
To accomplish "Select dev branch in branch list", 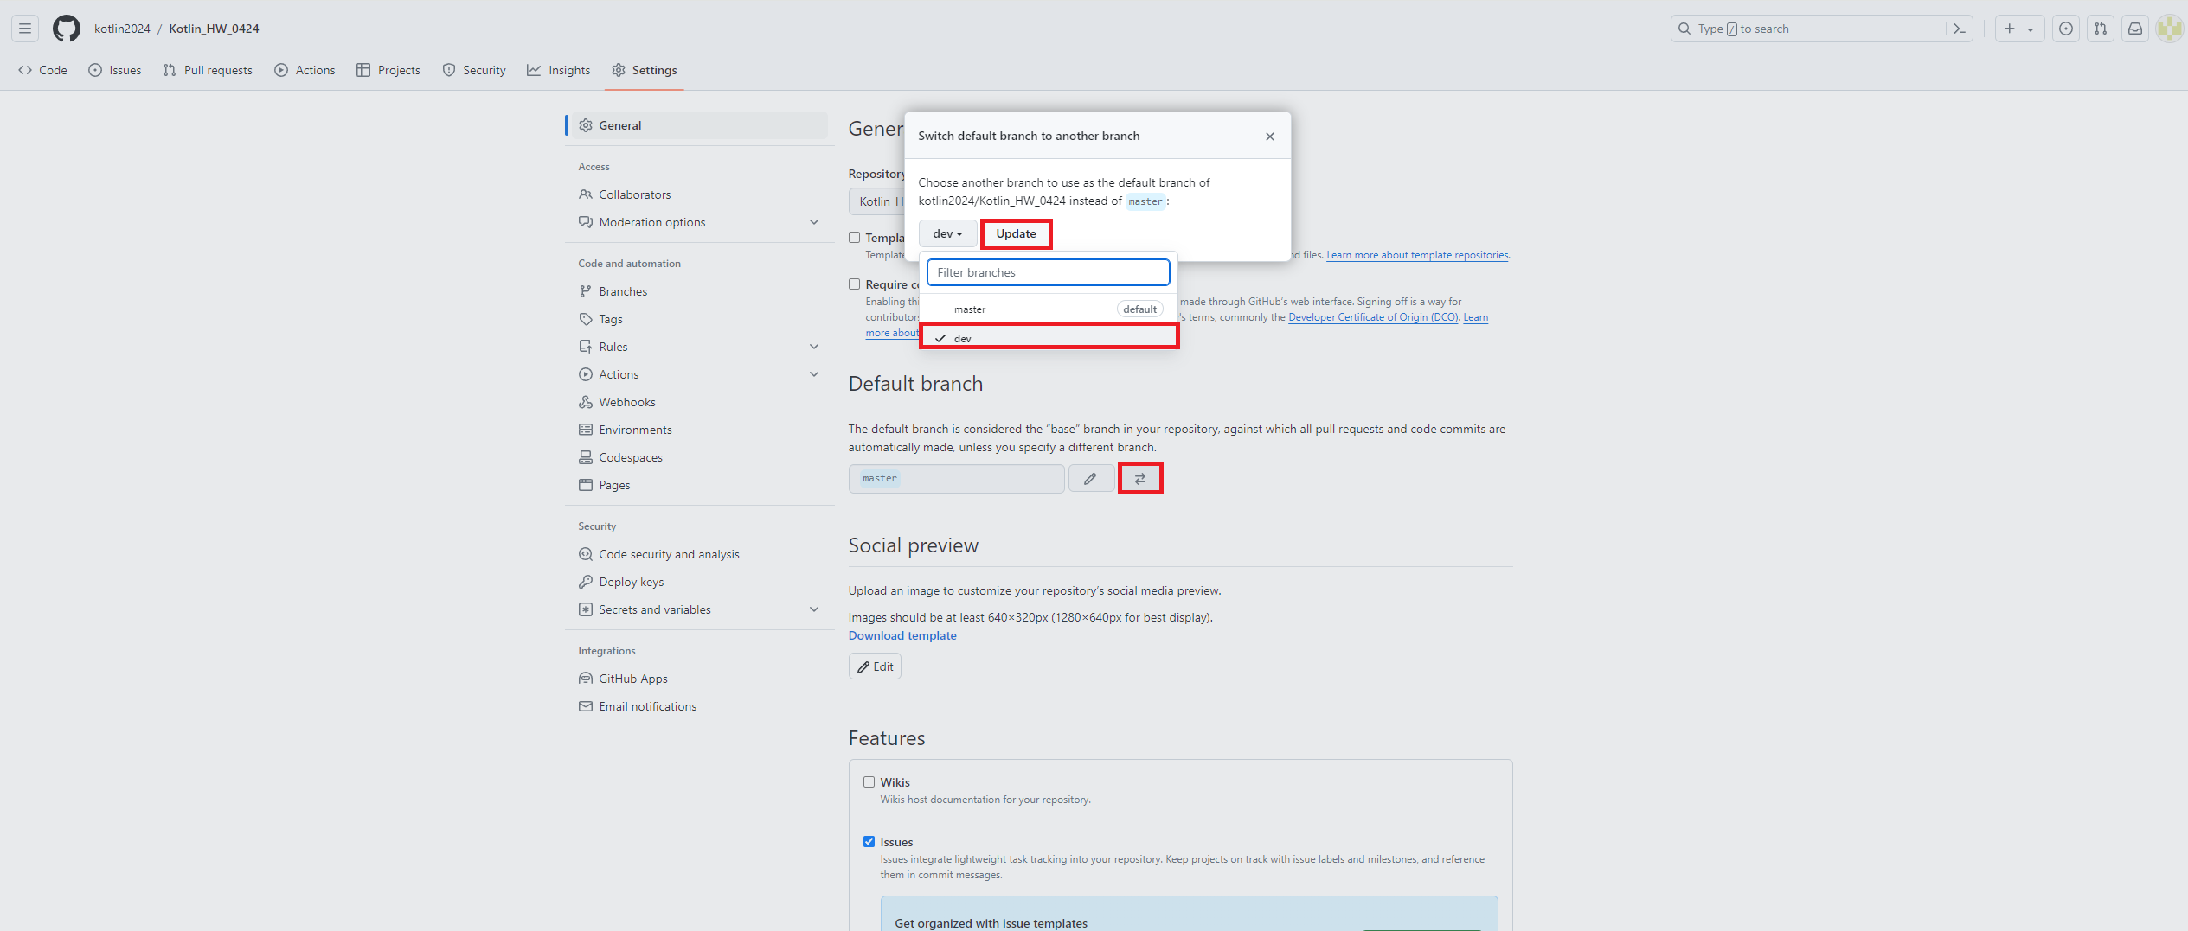I will coord(1049,338).
